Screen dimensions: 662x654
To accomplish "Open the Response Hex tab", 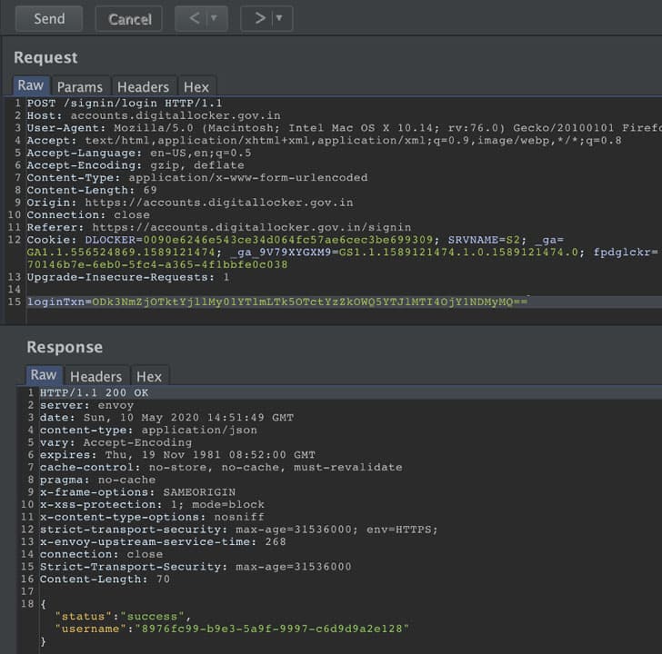I will [x=149, y=377].
